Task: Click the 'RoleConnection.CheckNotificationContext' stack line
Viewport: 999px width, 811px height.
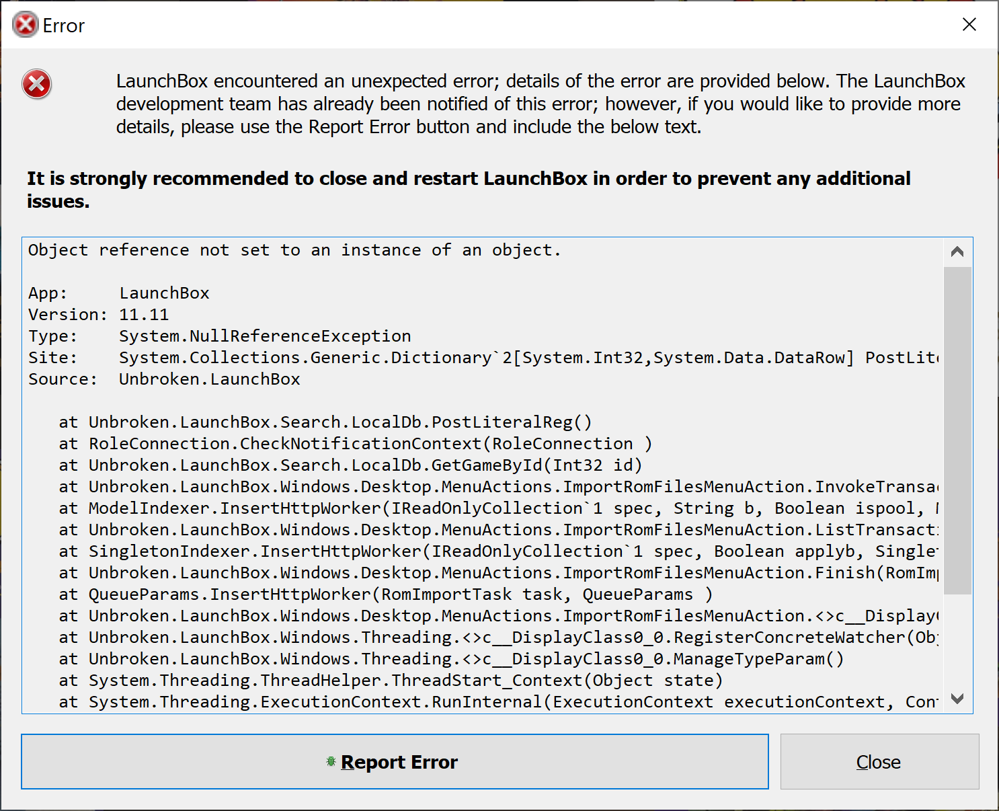Action: tap(356, 444)
